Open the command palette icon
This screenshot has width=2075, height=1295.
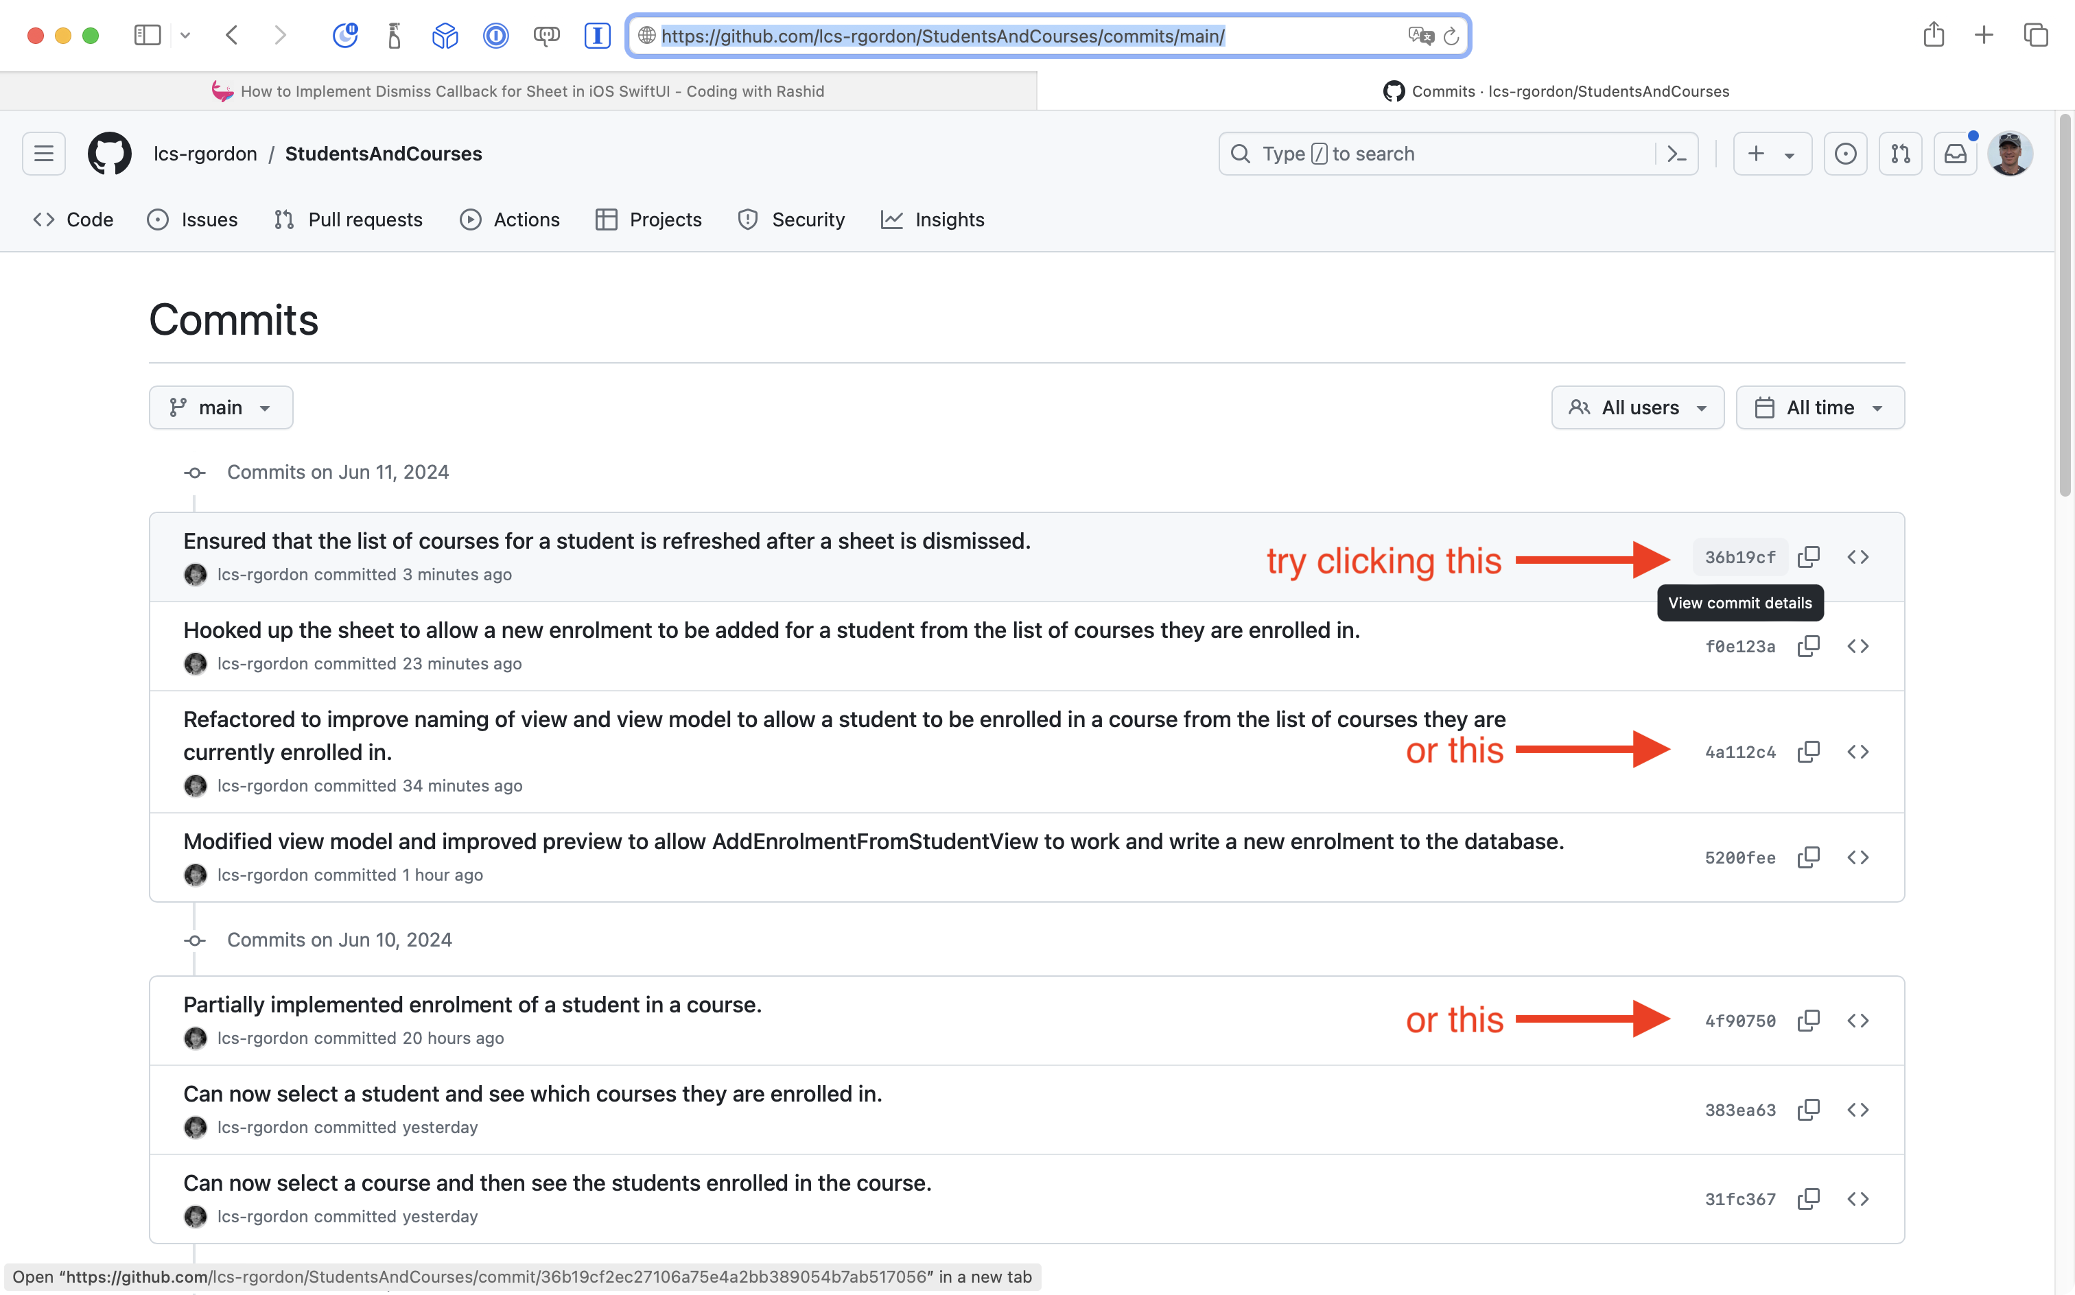1676,154
